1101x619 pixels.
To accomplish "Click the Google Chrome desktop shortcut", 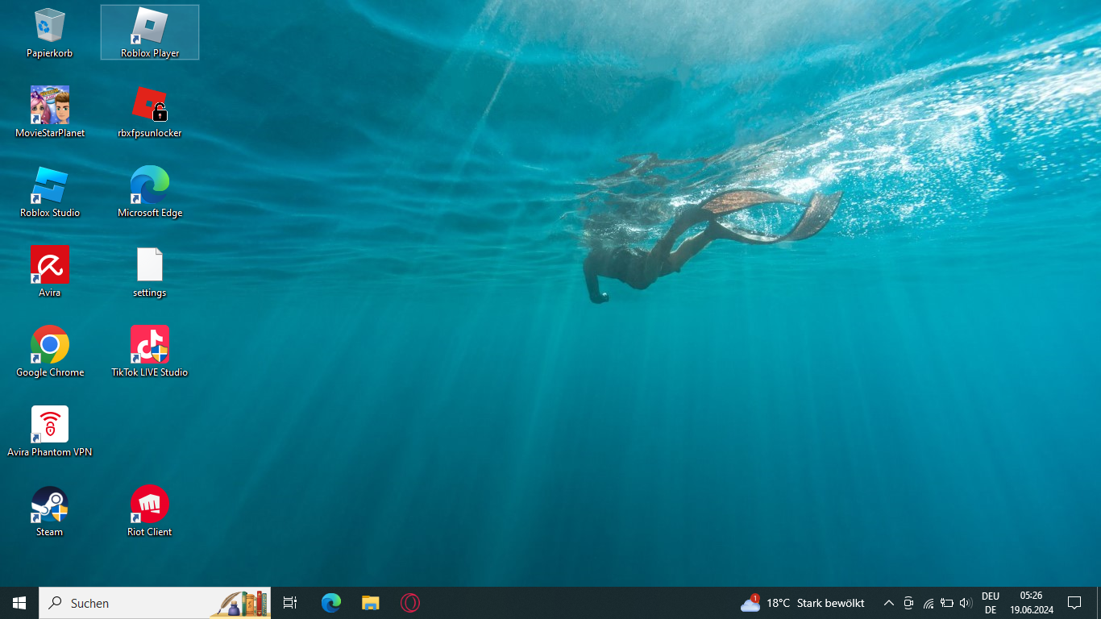I will point(50,351).
